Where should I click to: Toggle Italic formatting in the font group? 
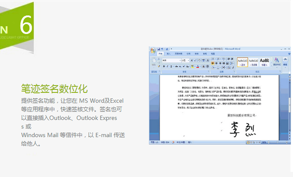coord(168,66)
